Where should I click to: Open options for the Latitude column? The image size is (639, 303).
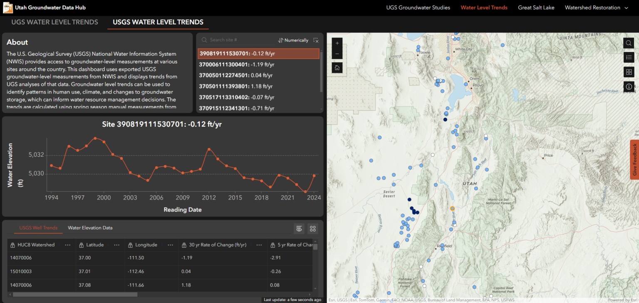[x=116, y=245]
